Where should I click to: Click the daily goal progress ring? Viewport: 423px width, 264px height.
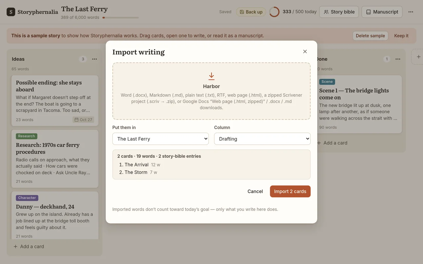point(274,12)
